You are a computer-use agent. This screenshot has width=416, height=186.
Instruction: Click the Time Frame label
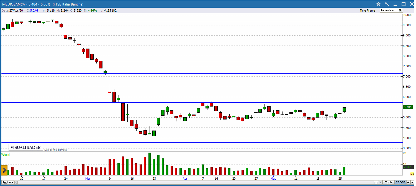click(367, 10)
